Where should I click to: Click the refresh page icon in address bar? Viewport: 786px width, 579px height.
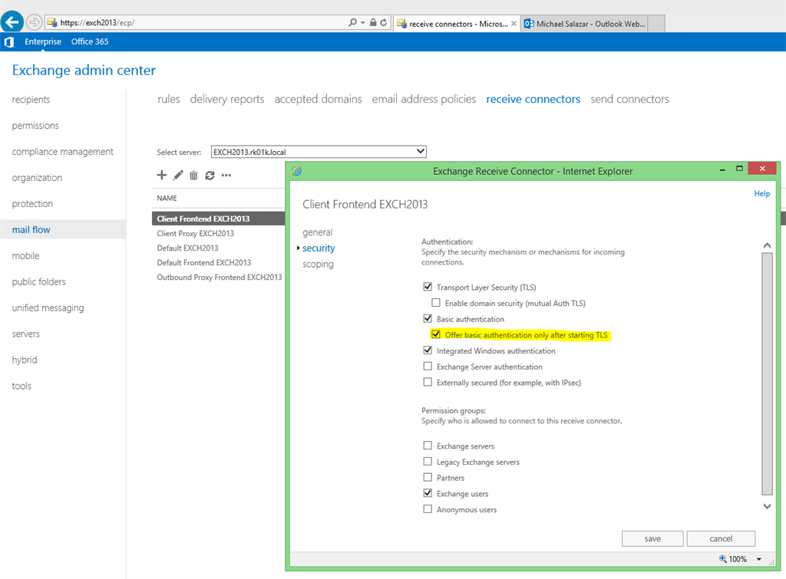384,22
